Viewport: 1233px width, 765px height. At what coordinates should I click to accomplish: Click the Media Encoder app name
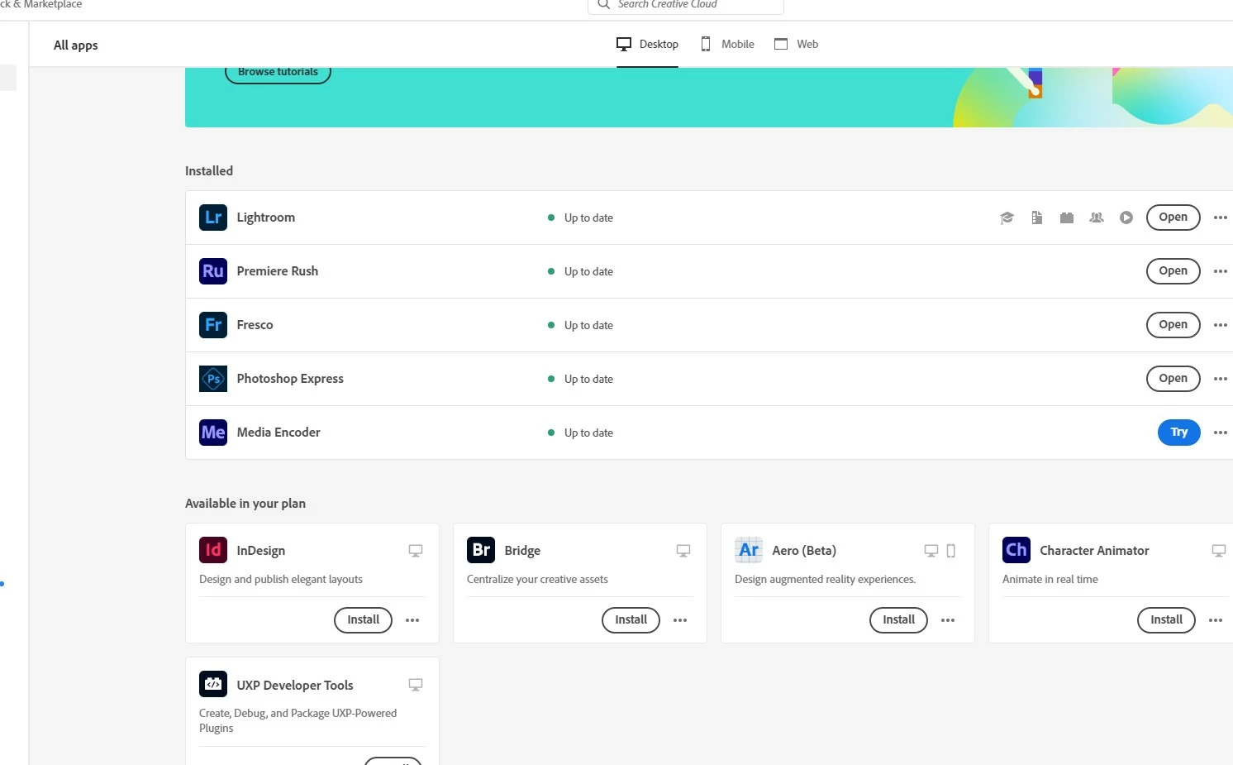tap(278, 433)
